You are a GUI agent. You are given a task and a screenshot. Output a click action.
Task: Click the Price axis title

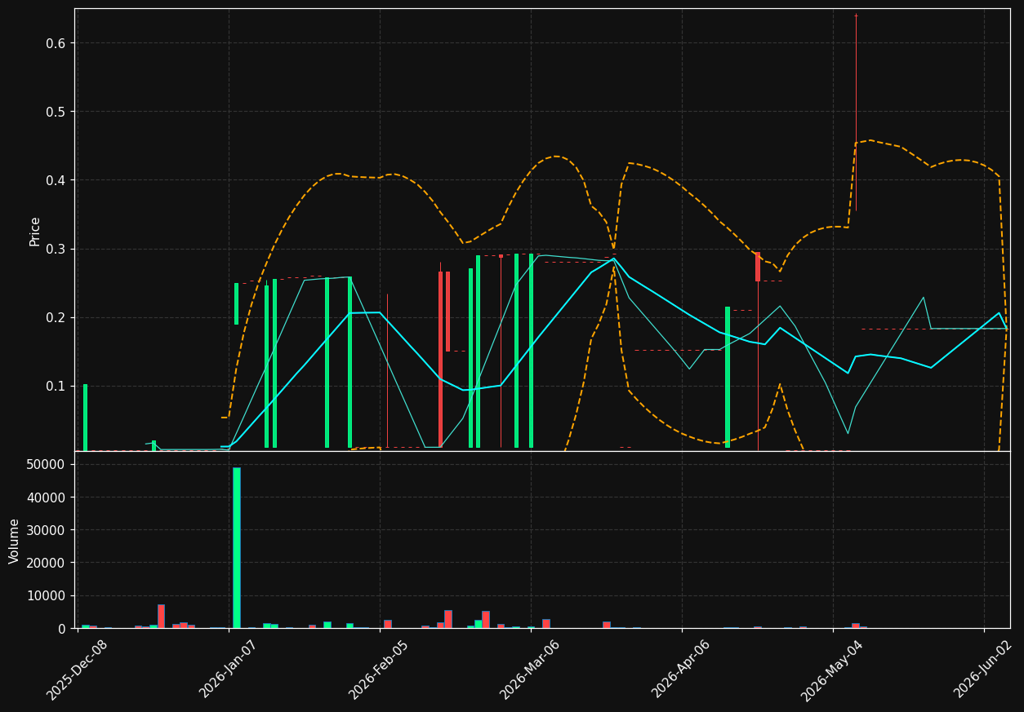pyautogui.click(x=35, y=231)
